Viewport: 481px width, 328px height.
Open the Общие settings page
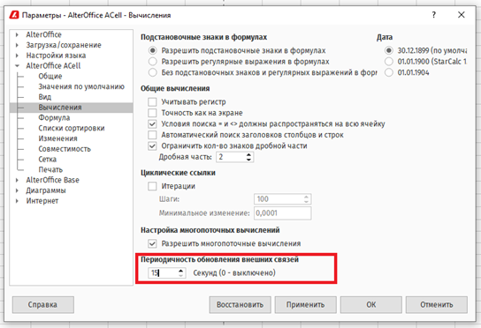[x=50, y=76]
